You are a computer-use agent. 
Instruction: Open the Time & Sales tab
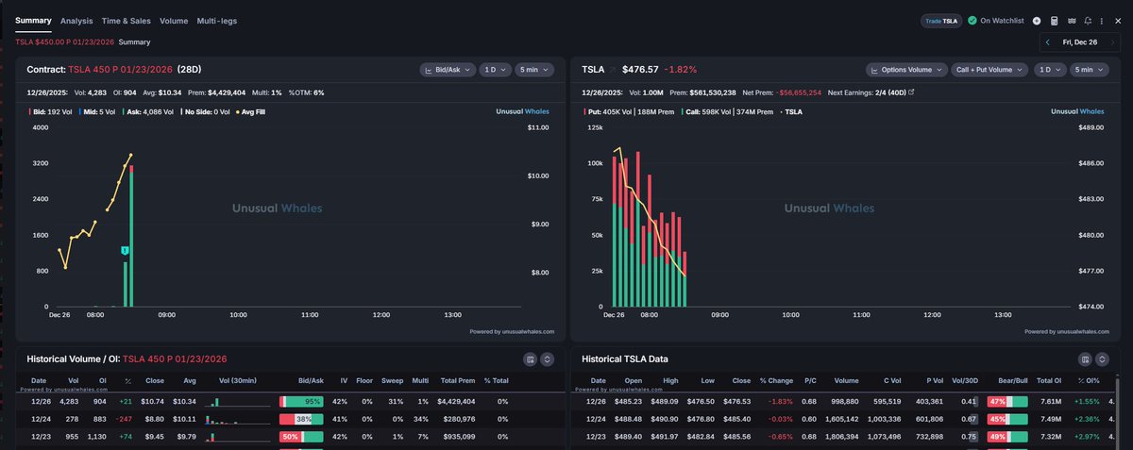click(127, 20)
